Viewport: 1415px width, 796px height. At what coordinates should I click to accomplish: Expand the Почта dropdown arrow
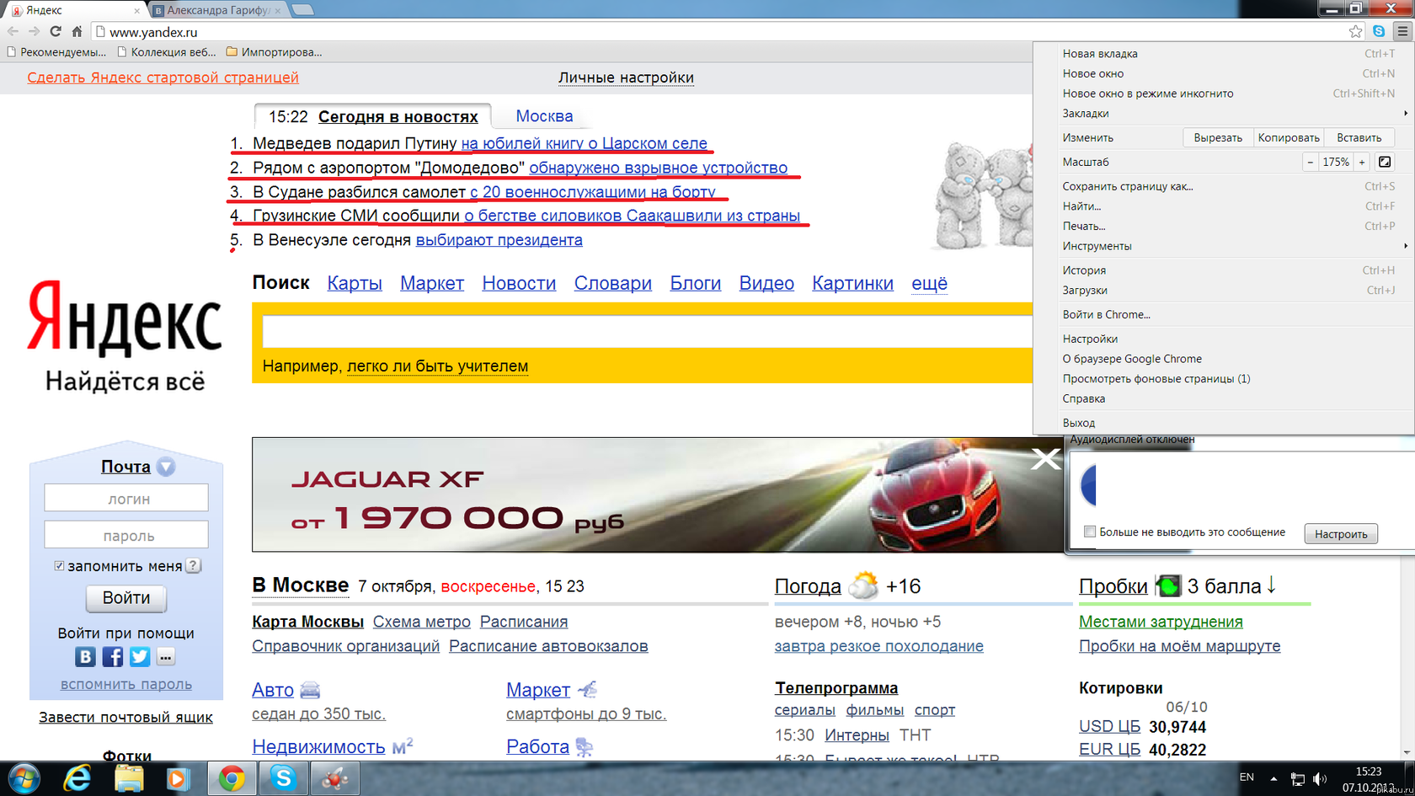tap(166, 467)
